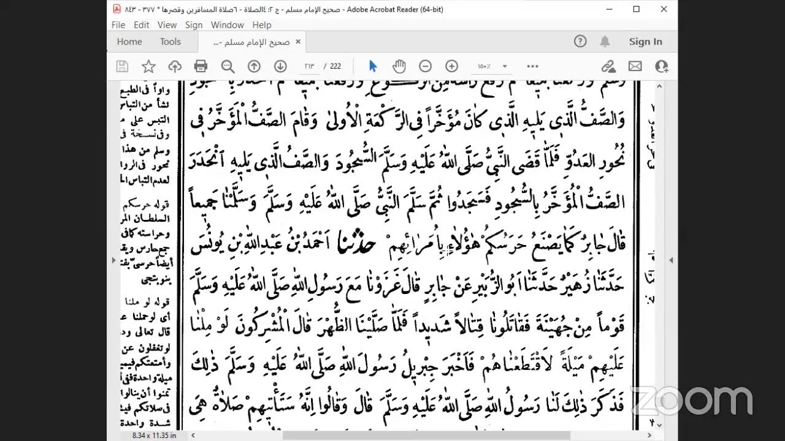Image resolution: width=785 pixels, height=441 pixels.
Task: Activate the Hand pan tool
Action: pos(399,66)
